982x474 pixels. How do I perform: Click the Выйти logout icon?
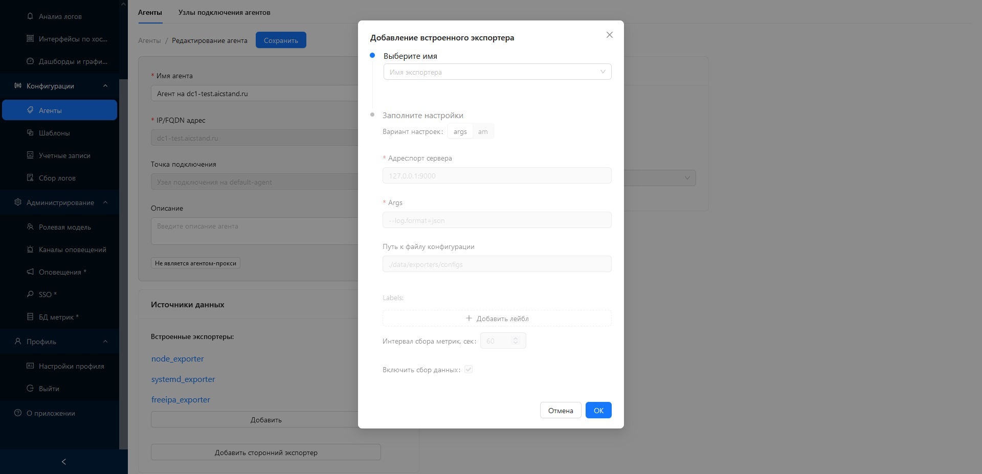30,388
